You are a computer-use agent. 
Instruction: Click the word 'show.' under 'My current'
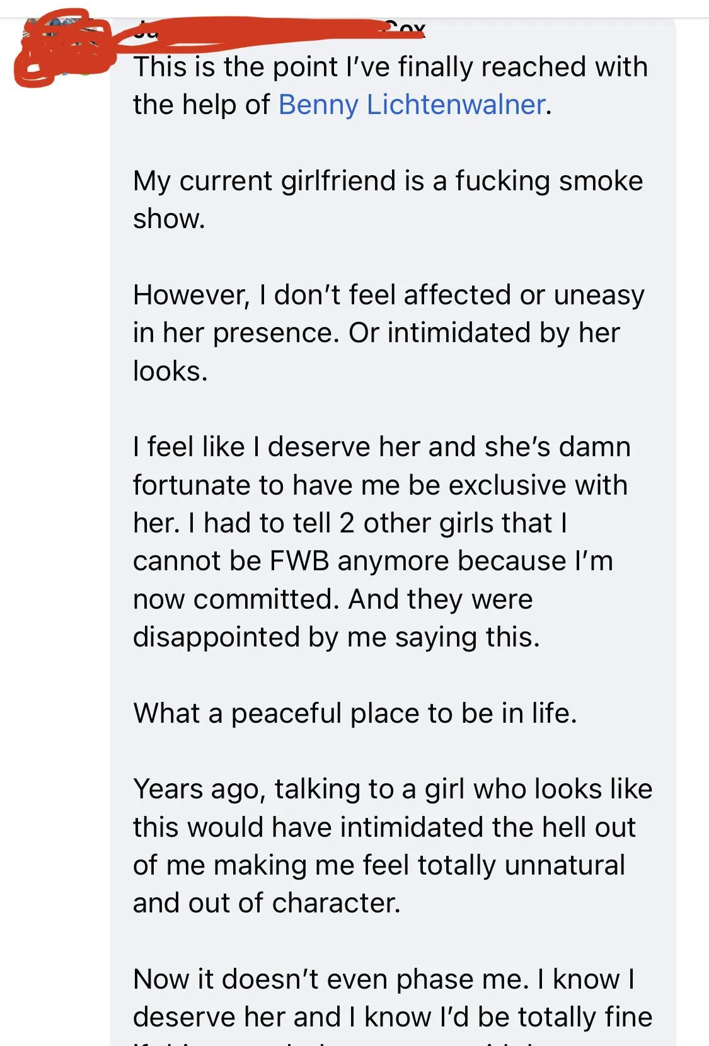(x=169, y=219)
